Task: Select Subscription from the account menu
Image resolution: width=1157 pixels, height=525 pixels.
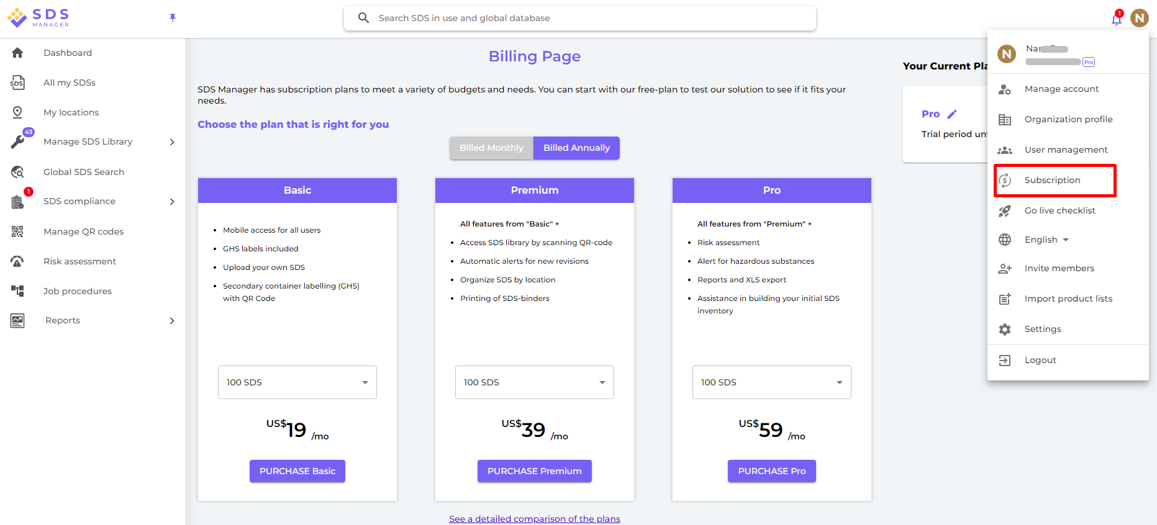Action: (1053, 180)
